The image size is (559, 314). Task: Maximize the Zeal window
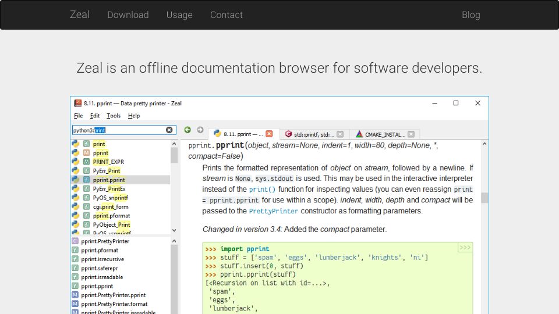click(x=455, y=104)
